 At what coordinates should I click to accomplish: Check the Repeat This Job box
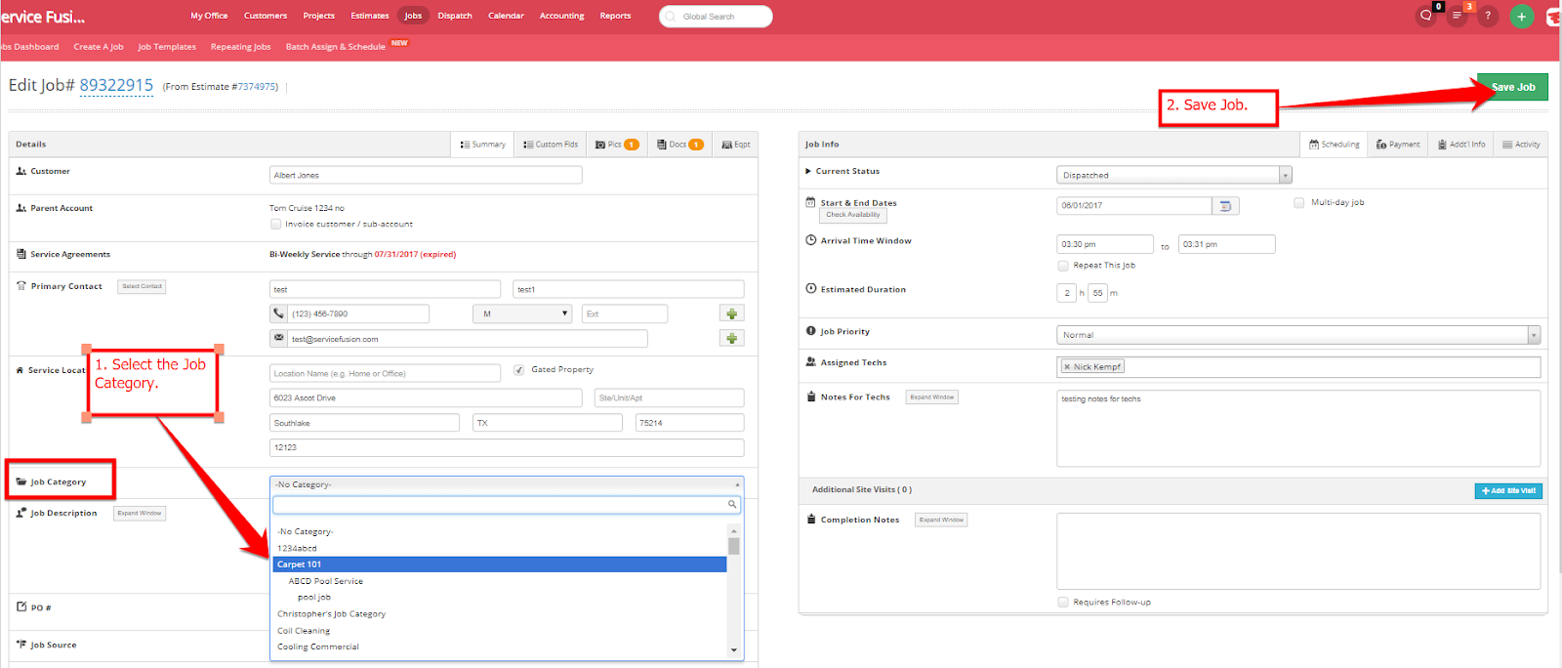tap(1063, 266)
